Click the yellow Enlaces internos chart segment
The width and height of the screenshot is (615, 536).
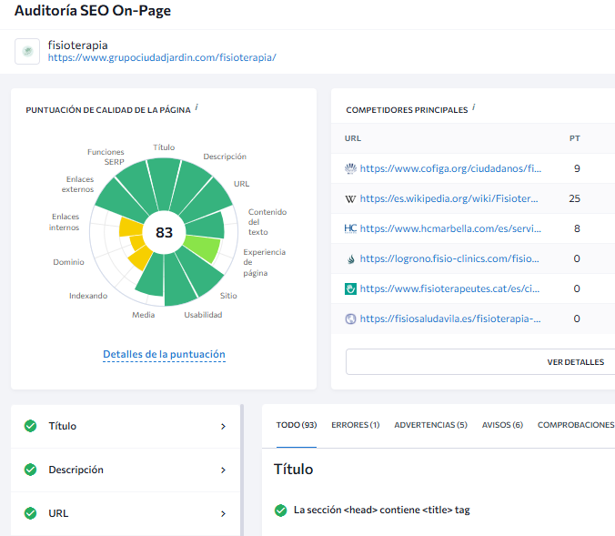(x=131, y=227)
